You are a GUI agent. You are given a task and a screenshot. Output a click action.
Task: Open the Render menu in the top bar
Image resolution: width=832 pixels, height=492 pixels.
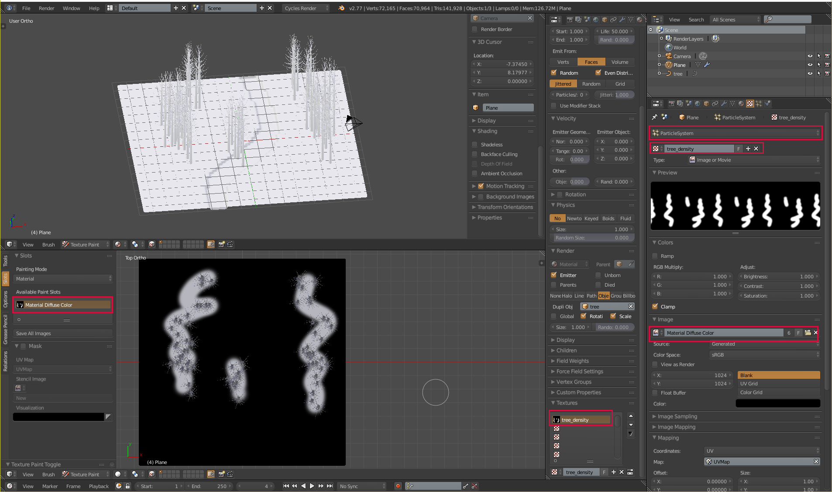tap(46, 8)
